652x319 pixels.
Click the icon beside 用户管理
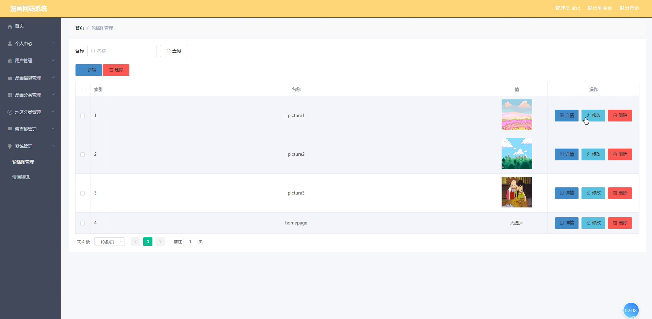click(10, 61)
